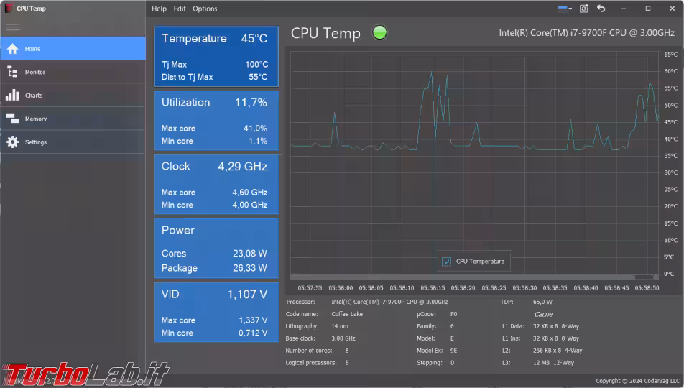This screenshot has width=684, height=388.
Task: Open the Options menu
Action: [x=205, y=9]
